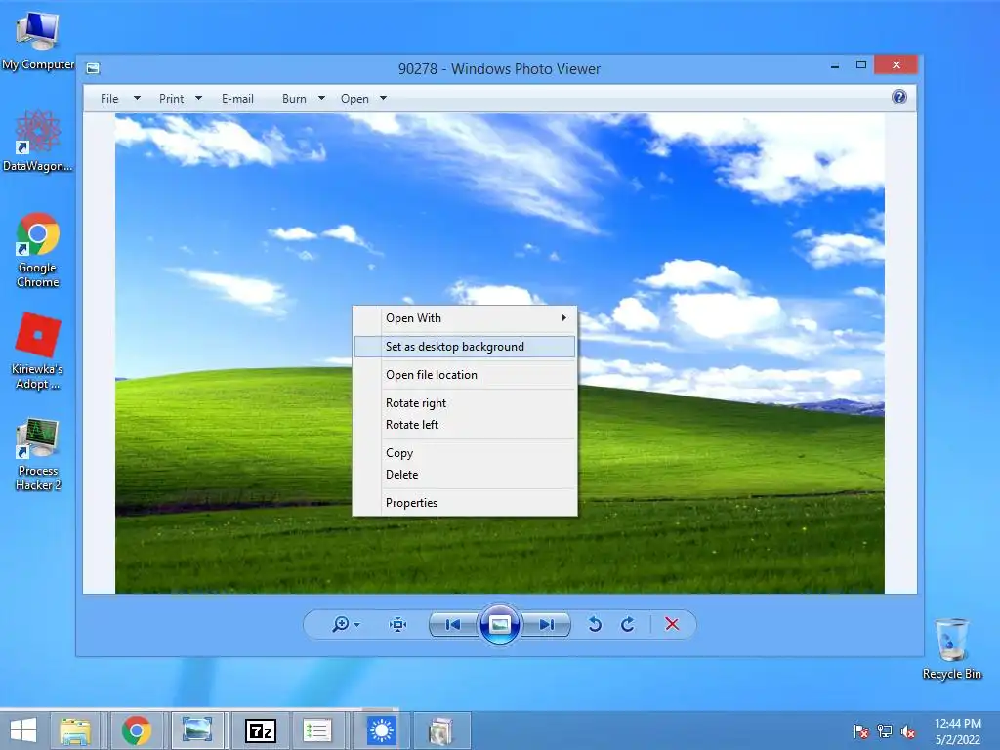The height and width of the screenshot is (750, 1000).
Task: Open File Explorer from taskbar
Action: point(75,730)
